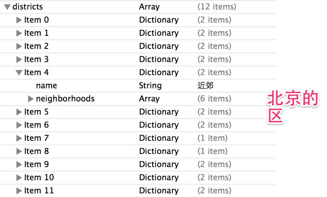
Task: Click the String type of name
Action: [150, 85]
